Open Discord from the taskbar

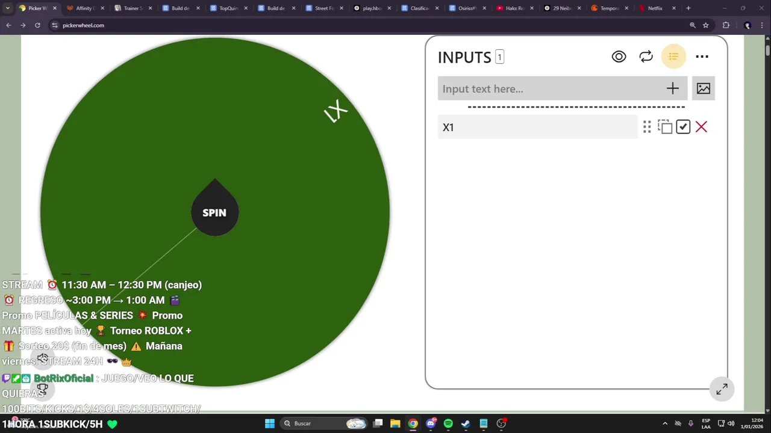pyautogui.click(x=431, y=423)
